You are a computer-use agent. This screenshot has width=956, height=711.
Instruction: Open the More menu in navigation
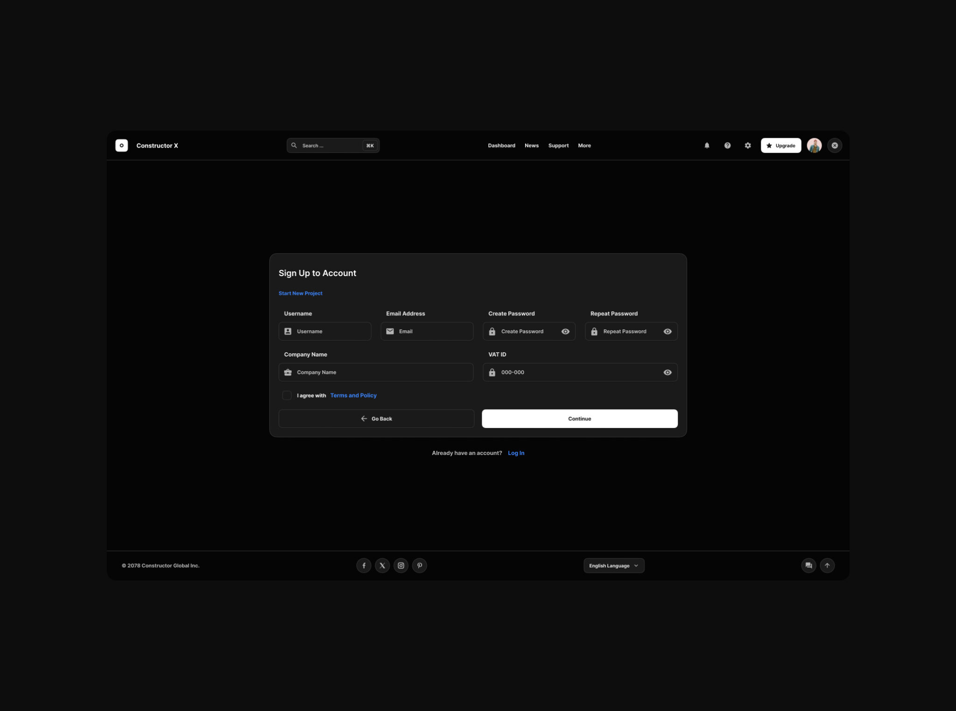(584, 145)
